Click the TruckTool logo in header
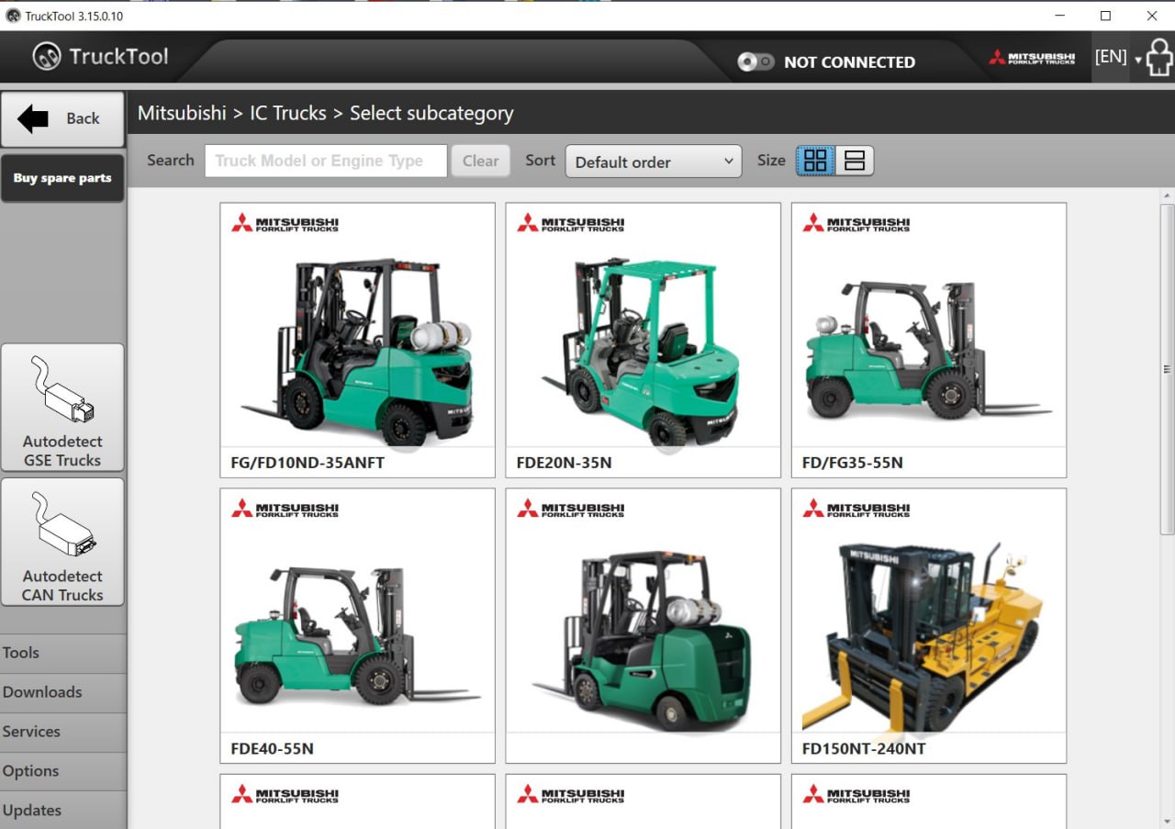The width and height of the screenshot is (1175, 829). (100, 57)
